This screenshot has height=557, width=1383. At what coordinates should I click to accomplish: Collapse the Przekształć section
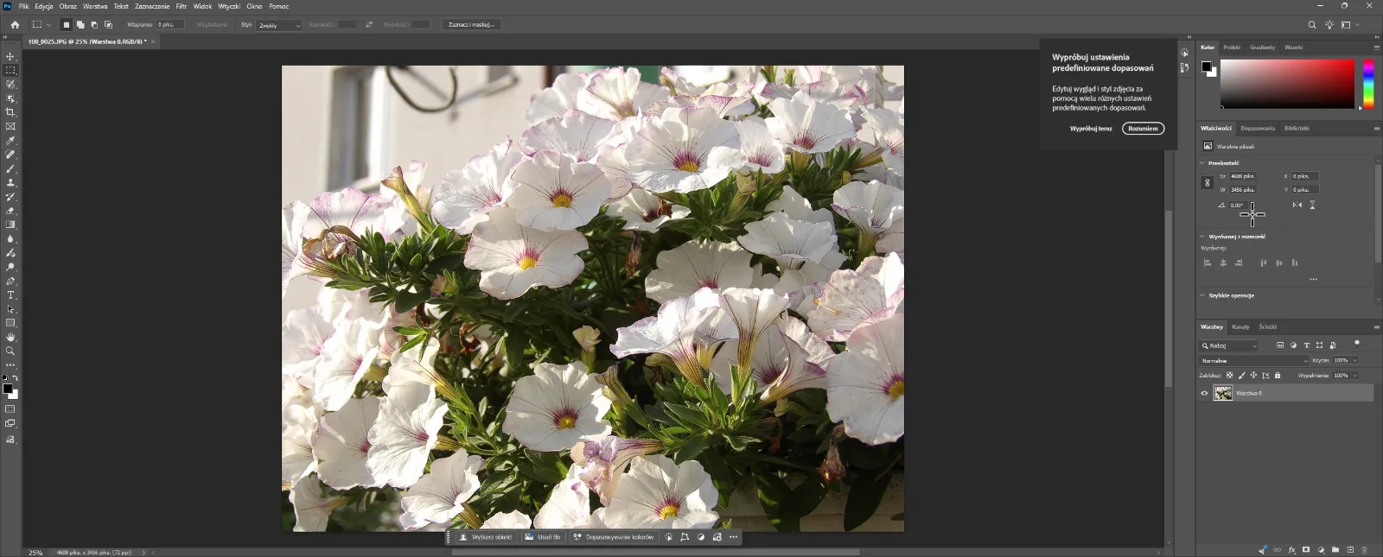(1201, 162)
